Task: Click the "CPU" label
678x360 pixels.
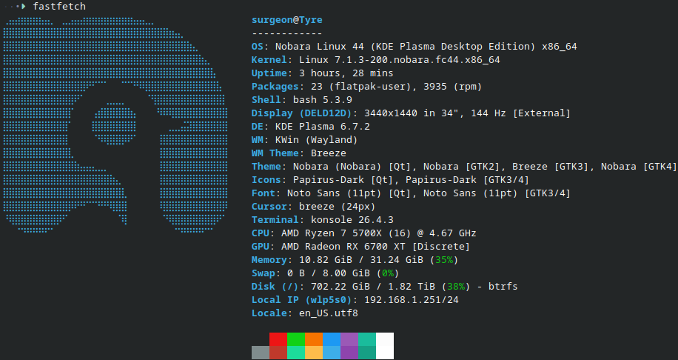Action: click(261, 233)
